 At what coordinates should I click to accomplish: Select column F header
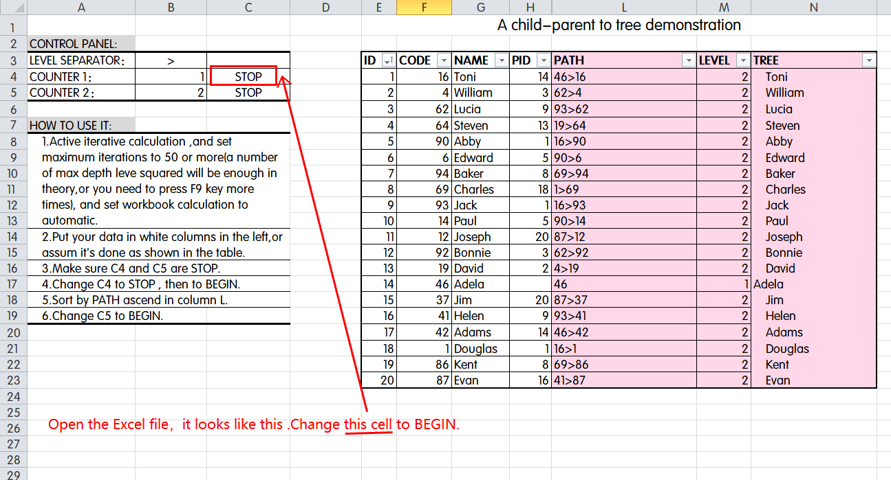pyautogui.click(x=424, y=7)
